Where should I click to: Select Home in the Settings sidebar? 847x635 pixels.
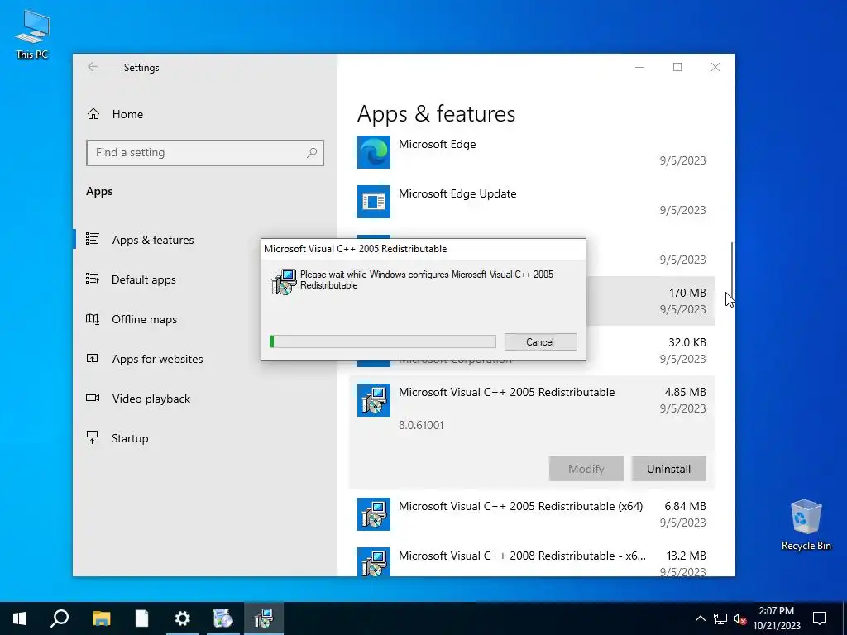(x=127, y=114)
